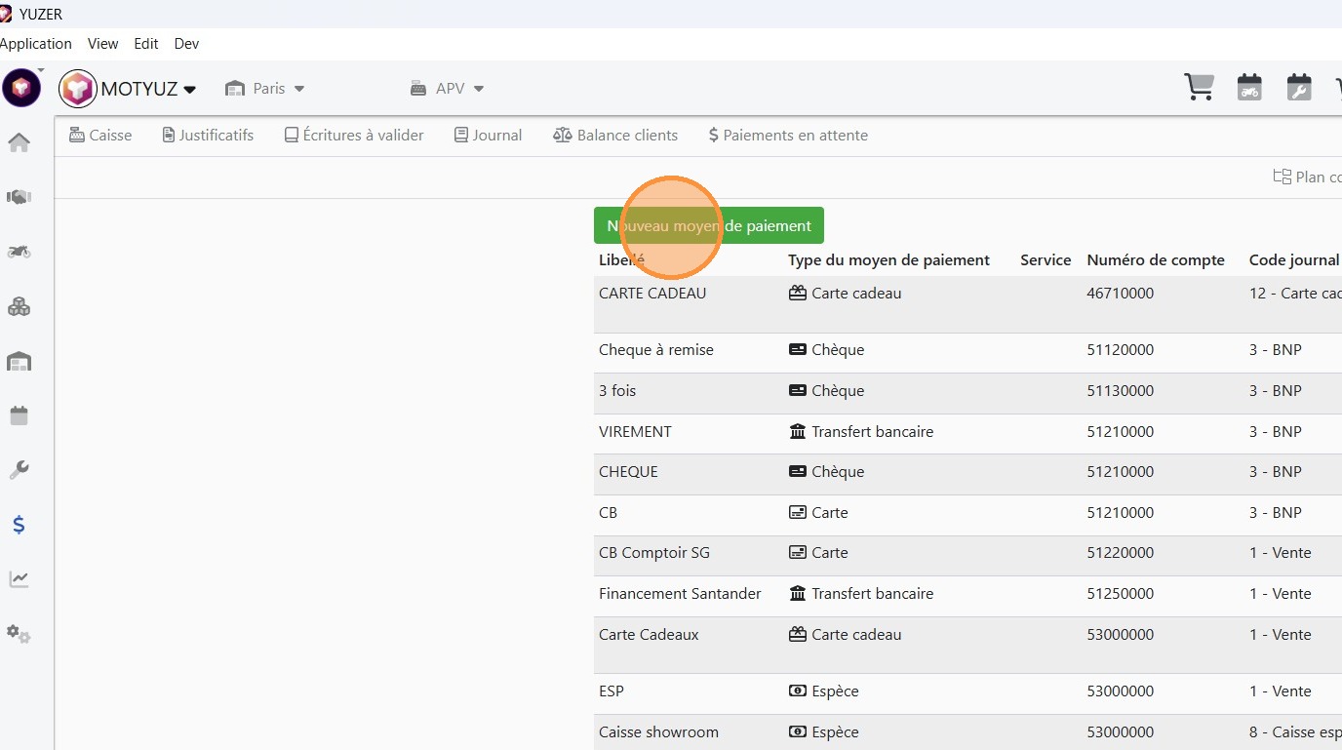This screenshot has width=1342, height=750.
Task: Open the APV register dropdown
Action: point(448,89)
